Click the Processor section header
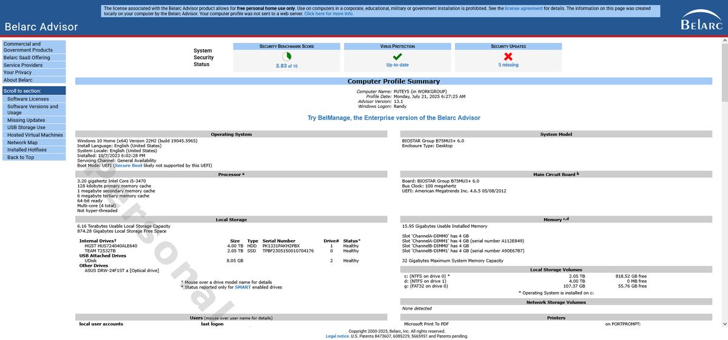Image resolution: width=728 pixels, height=340 pixels. (231, 174)
